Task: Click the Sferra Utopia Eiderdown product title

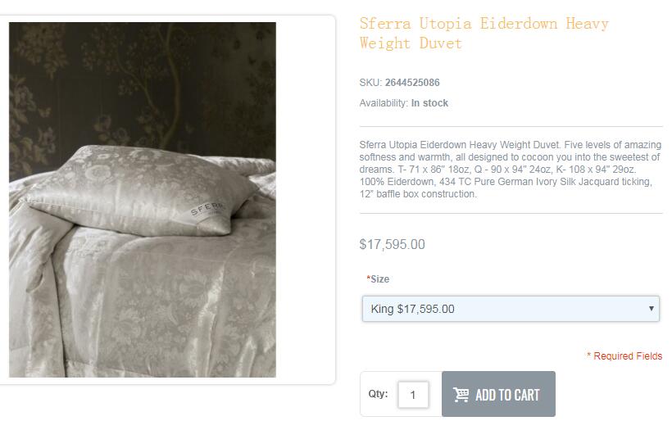Action: pyautogui.click(x=484, y=33)
